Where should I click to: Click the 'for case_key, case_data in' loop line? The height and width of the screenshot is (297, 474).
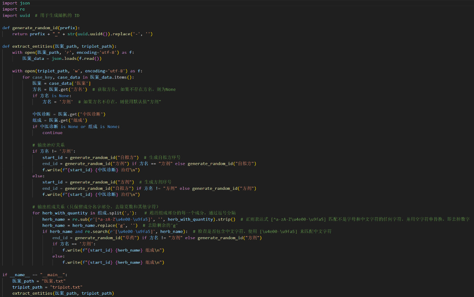(x=78, y=77)
